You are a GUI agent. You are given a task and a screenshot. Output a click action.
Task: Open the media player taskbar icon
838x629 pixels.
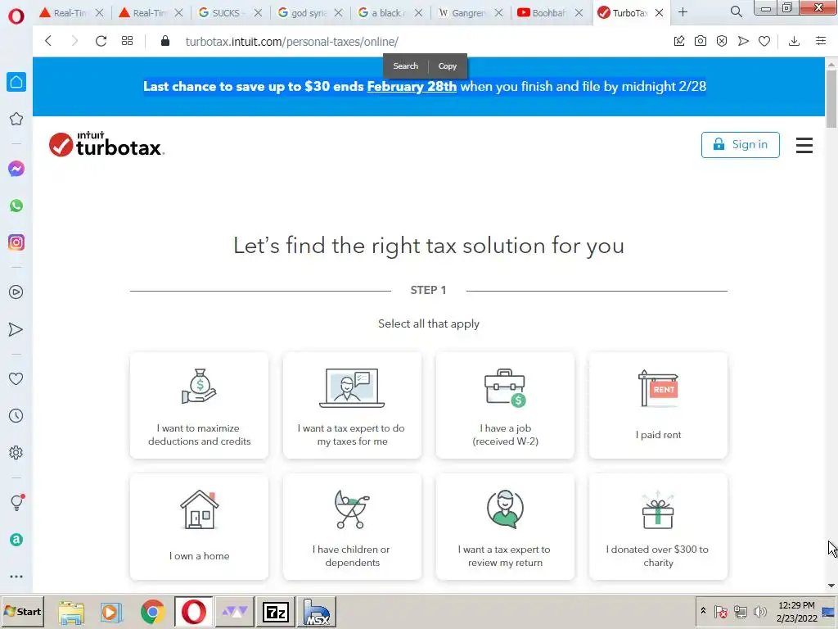click(x=111, y=612)
